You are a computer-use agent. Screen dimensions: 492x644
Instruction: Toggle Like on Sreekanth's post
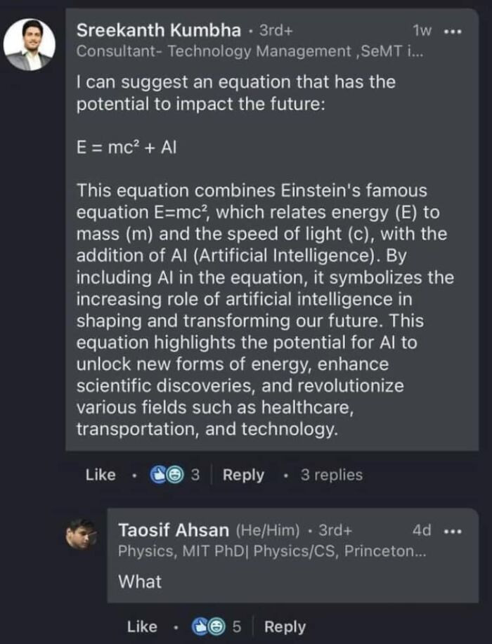[x=101, y=475]
